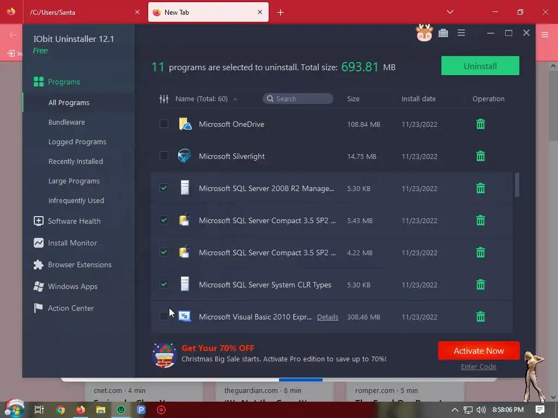Image resolution: width=558 pixels, height=418 pixels.
Task: Click the reindeer mascot icon in header
Action: point(424,33)
